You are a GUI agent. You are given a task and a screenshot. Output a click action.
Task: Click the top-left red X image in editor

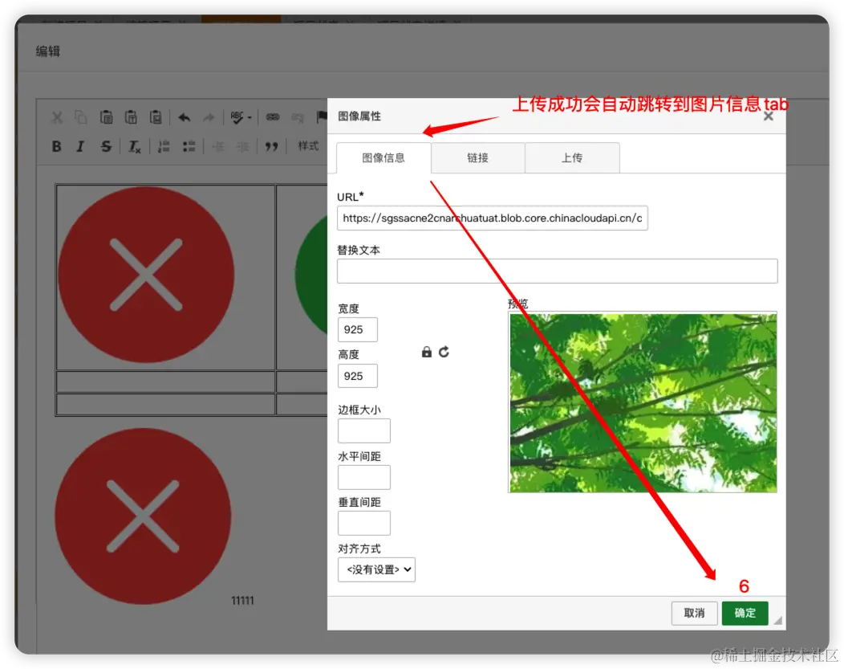pos(146,275)
